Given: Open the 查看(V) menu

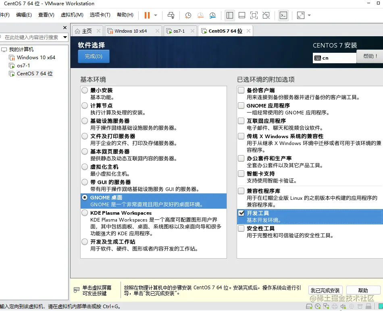Looking at the screenshot, I should pyautogui.click(x=46, y=15).
